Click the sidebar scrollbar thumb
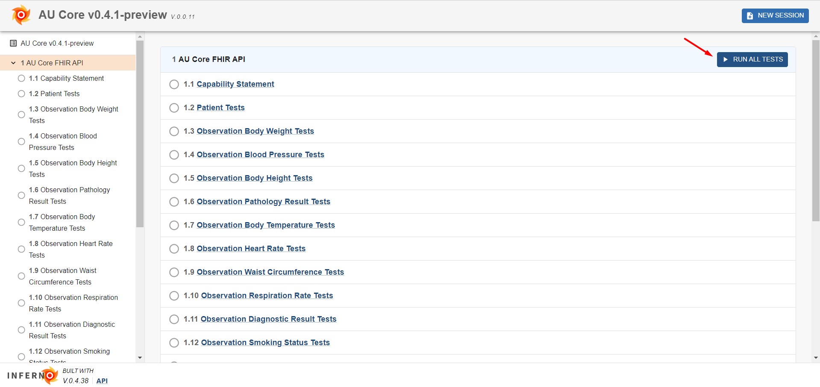The image size is (820, 387). 140,134
